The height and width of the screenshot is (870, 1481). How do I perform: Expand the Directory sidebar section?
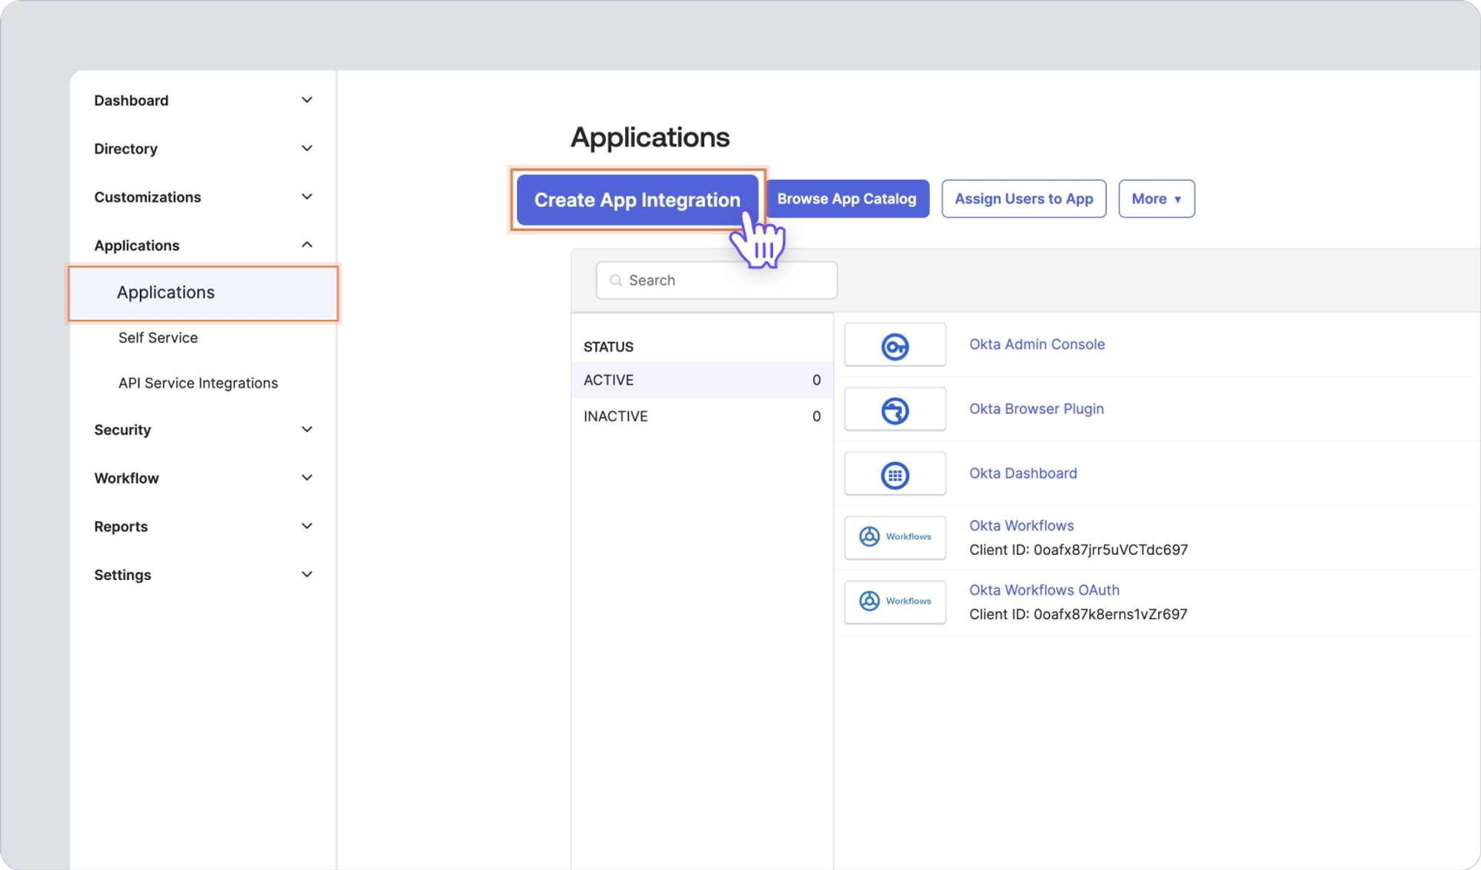tap(307, 148)
